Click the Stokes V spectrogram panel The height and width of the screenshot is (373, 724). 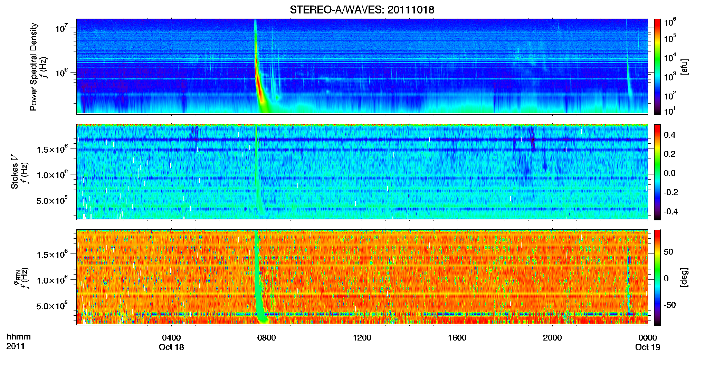(362, 172)
